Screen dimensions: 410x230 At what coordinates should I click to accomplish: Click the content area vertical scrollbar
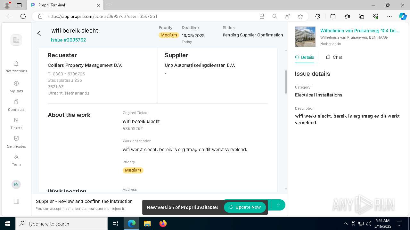tap(286, 82)
